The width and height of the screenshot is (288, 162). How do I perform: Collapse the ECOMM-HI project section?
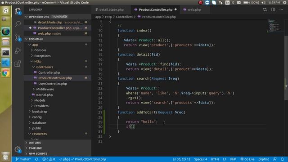(26, 39)
